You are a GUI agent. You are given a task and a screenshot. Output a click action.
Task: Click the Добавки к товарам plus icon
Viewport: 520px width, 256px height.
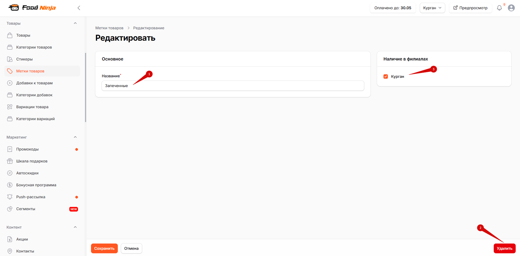(x=10, y=83)
